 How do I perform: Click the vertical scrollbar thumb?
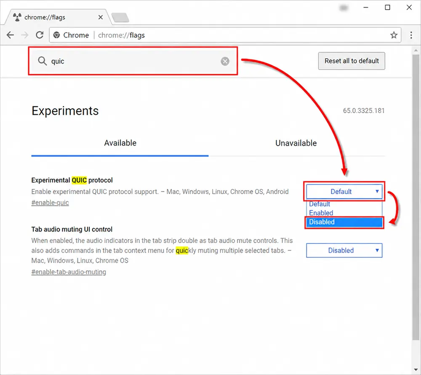coord(416,198)
